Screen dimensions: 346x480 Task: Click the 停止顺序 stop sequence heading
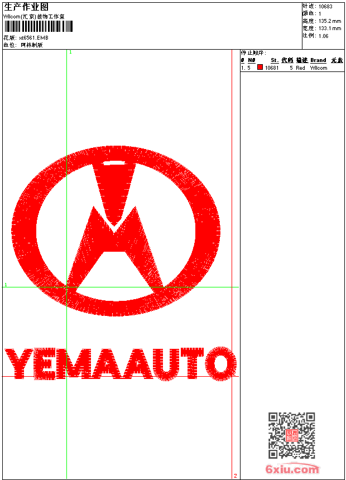pyautogui.click(x=253, y=52)
